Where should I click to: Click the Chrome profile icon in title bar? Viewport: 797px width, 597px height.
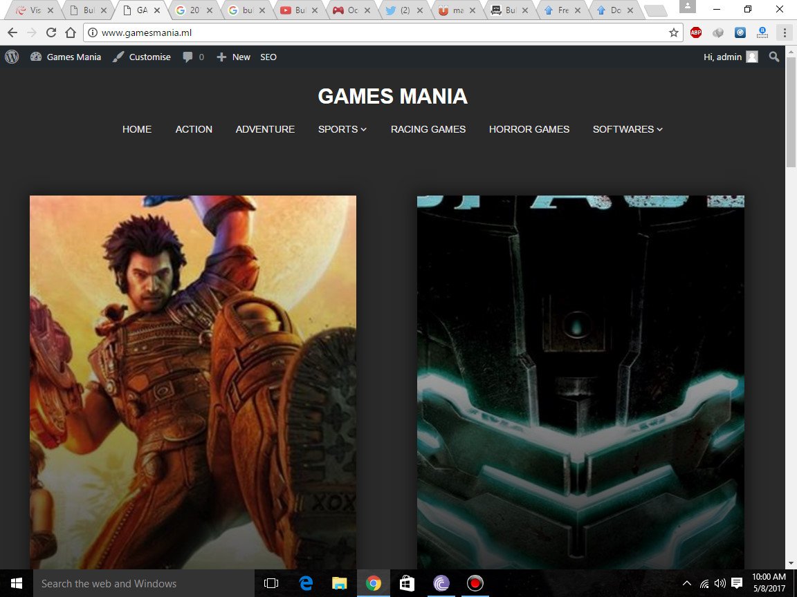(687, 7)
